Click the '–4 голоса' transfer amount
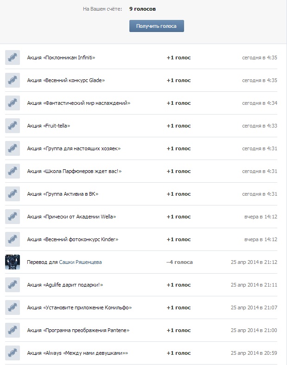Image resolution: width=287 pixels, height=365 pixels. click(x=179, y=262)
